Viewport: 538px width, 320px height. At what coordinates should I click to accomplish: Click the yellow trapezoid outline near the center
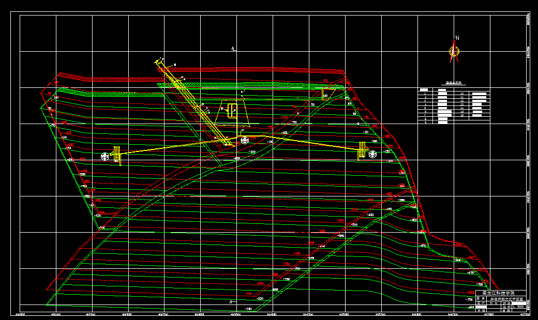[232, 113]
